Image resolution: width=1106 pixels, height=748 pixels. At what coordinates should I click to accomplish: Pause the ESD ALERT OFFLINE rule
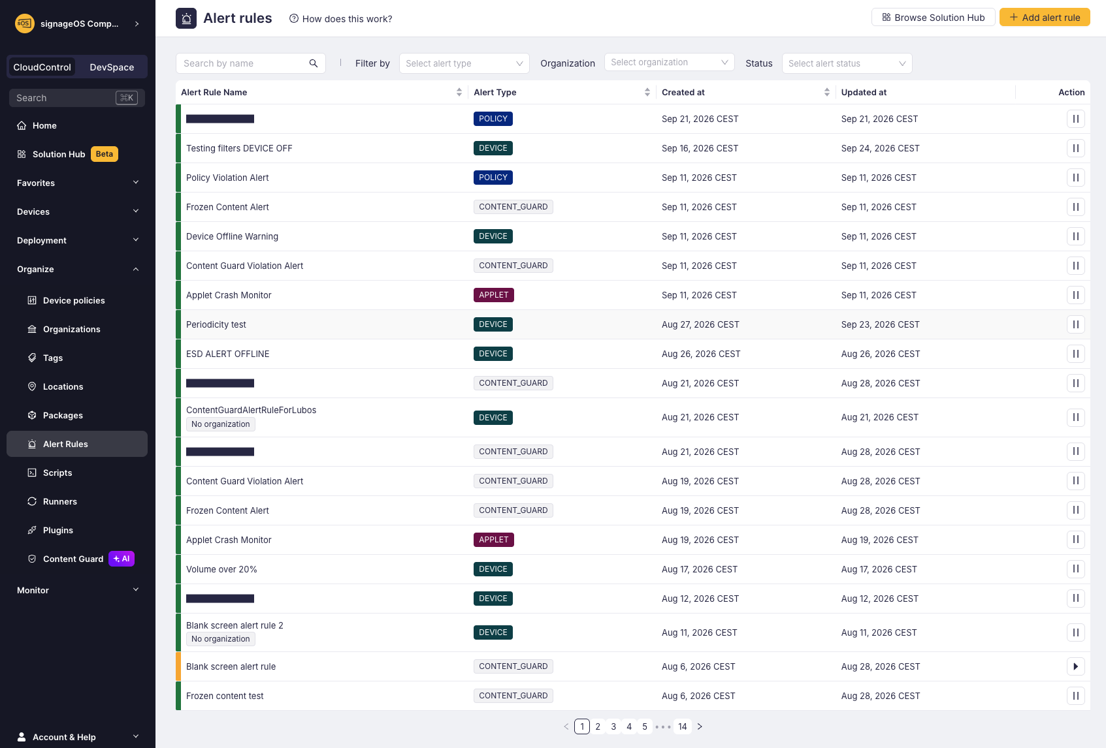point(1076,354)
